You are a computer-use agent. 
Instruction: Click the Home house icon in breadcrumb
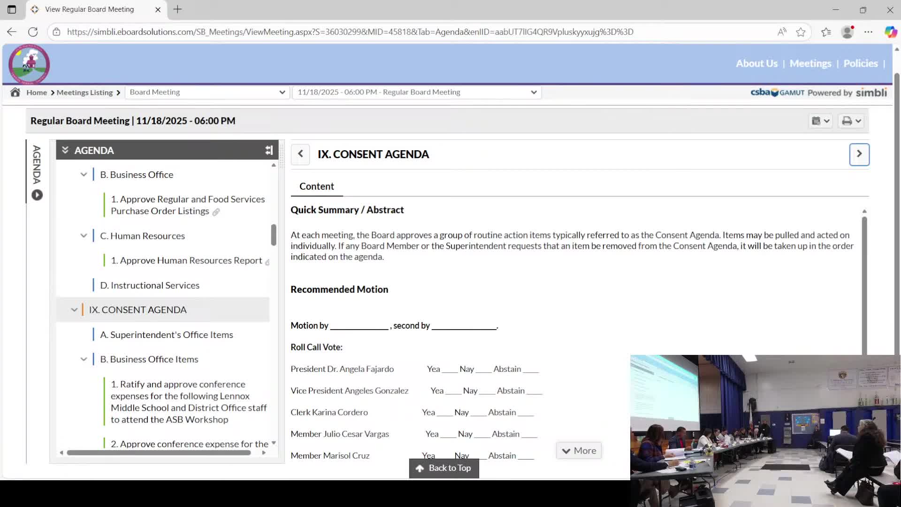pyautogui.click(x=15, y=92)
